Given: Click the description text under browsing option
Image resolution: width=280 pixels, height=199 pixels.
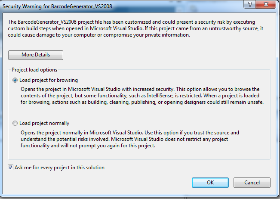Looking at the screenshot, I should click(x=142, y=95).
